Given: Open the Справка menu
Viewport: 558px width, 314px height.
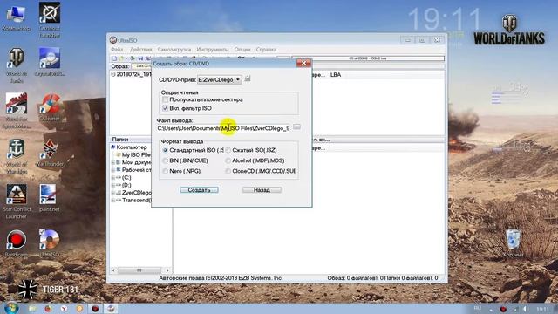Looking at the screenshot, I should coord(266,49).
